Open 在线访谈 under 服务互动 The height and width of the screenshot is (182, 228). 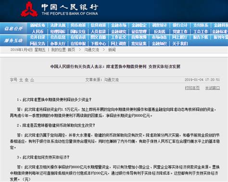tap(78, 37)
